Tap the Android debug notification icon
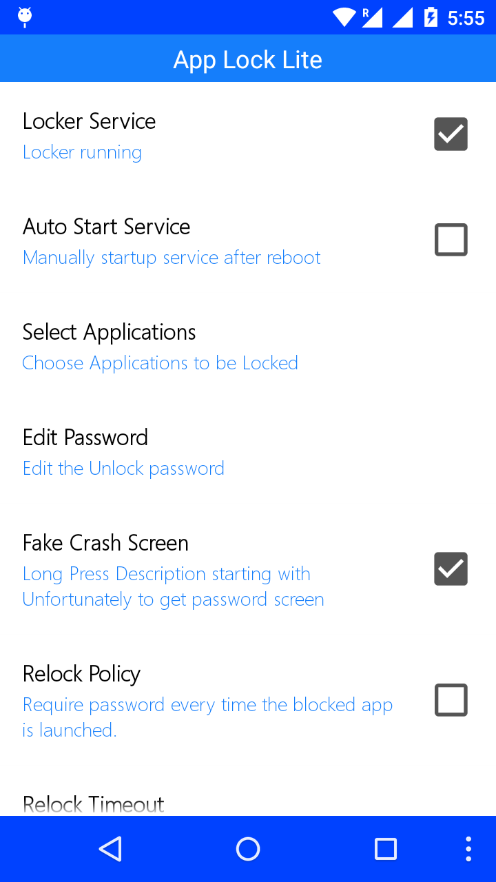The image size is (496, 882). [x=25, y=17]
